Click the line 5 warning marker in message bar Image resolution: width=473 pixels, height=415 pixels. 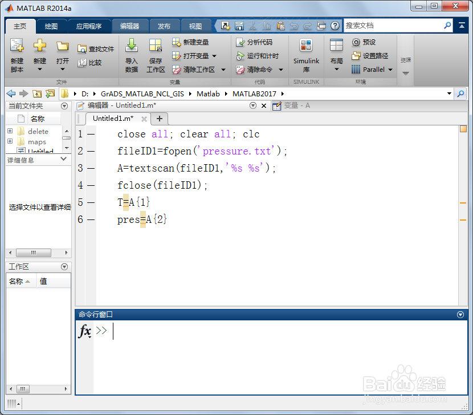point(463,203)
